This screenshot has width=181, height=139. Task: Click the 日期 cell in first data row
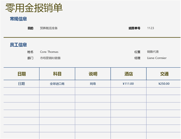tap(21, 84)
